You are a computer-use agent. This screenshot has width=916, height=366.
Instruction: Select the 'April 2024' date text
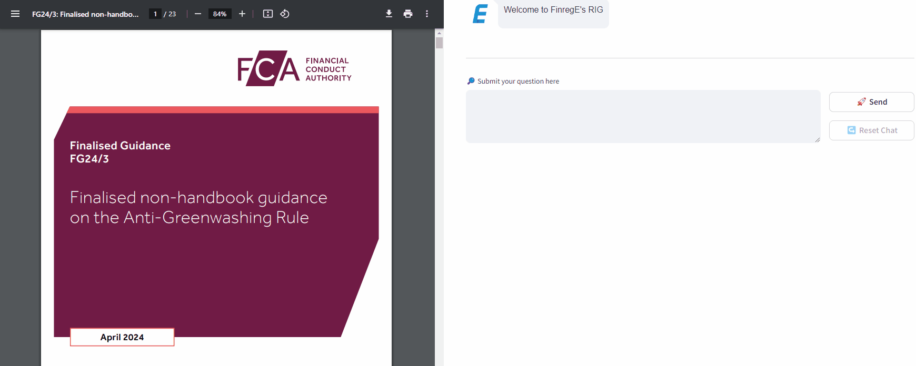[122, 337]
